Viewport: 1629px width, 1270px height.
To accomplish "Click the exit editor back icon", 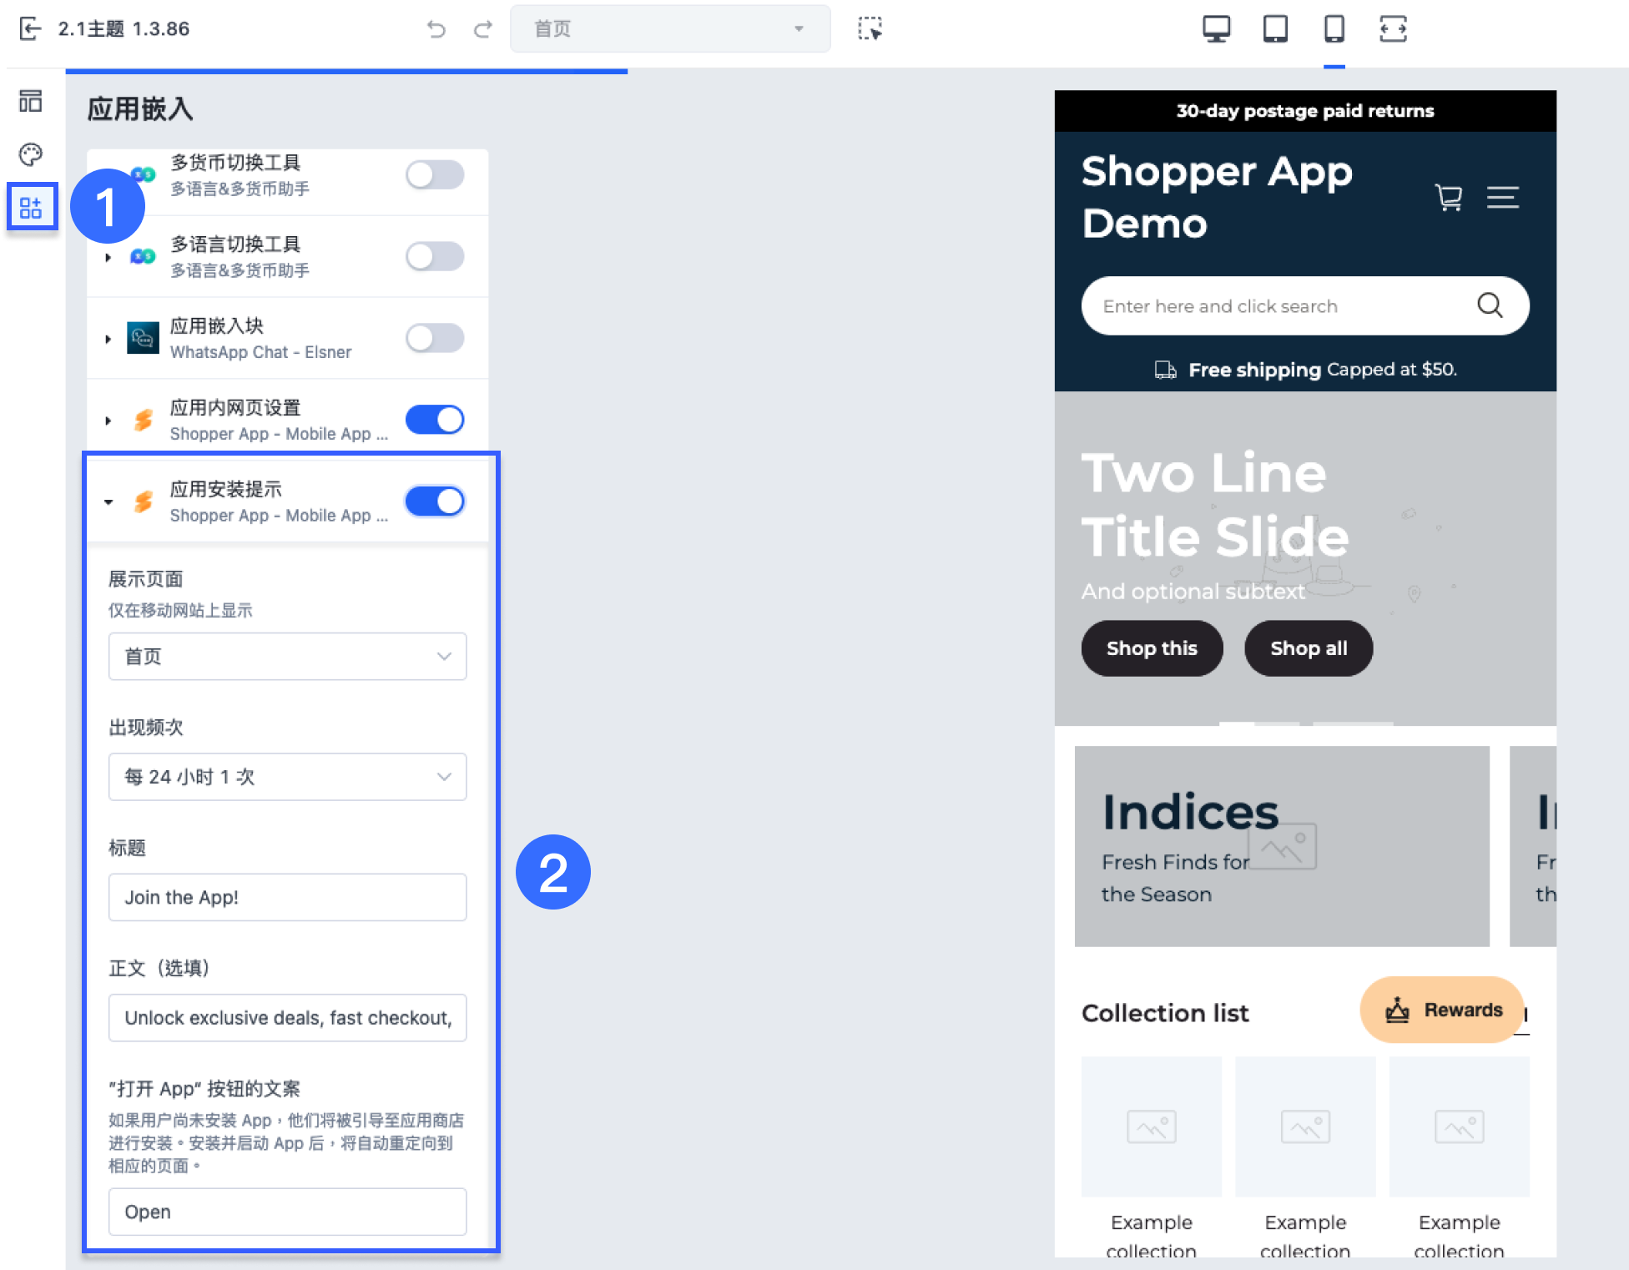I will point(30,29).
